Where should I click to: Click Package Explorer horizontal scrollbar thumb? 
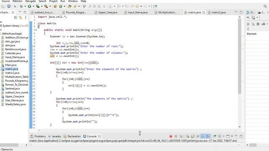(x=9, y=145)
